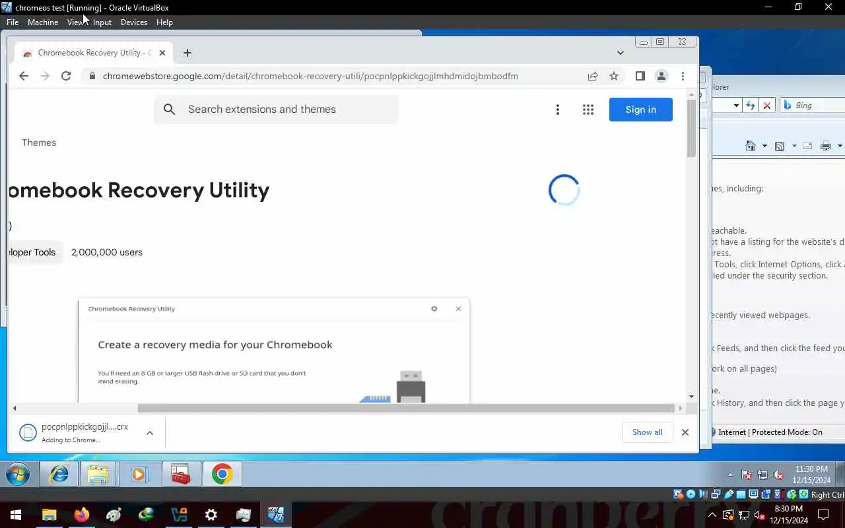
Task: Bookmark this page with the star icon
Action: tap(614, 76)
